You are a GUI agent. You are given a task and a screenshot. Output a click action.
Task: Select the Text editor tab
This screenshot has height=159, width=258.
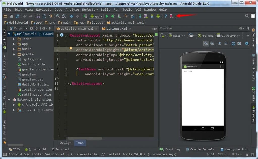pos(80,143)
